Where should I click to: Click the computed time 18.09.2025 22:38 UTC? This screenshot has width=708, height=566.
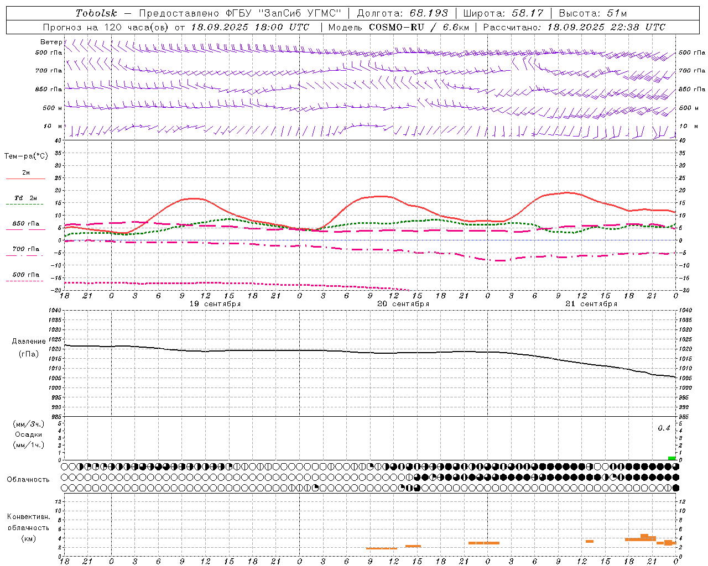click(x=606, y=27)
